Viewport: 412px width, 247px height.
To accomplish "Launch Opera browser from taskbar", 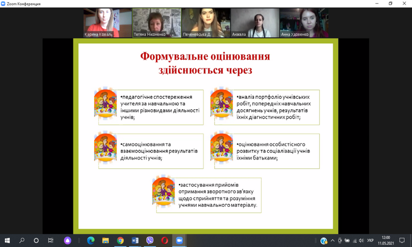I will [x=165, y=240].
